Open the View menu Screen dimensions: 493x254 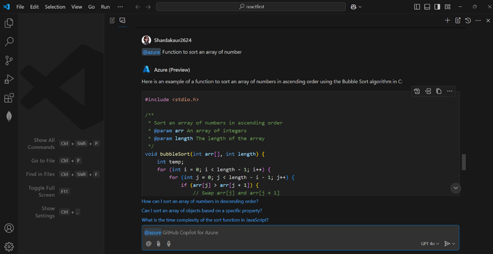(77, 7)
